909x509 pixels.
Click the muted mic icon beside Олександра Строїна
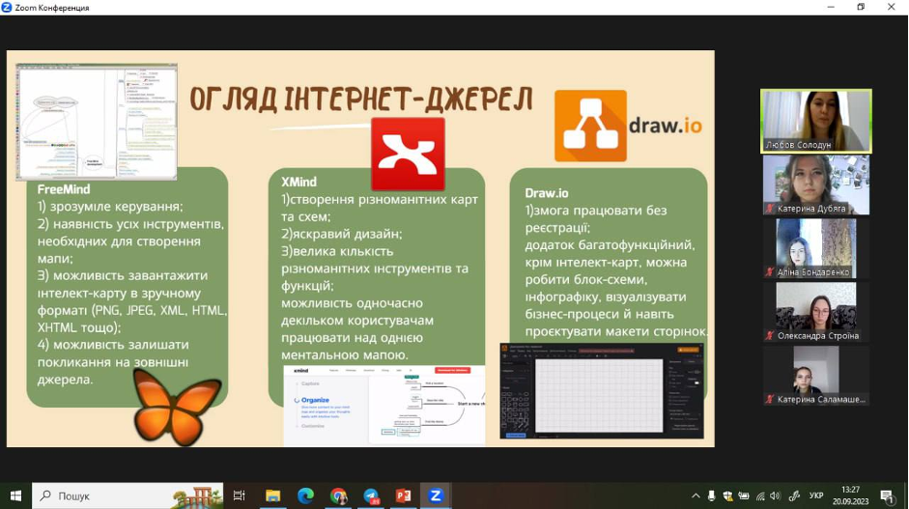click(x=770, y=336)
